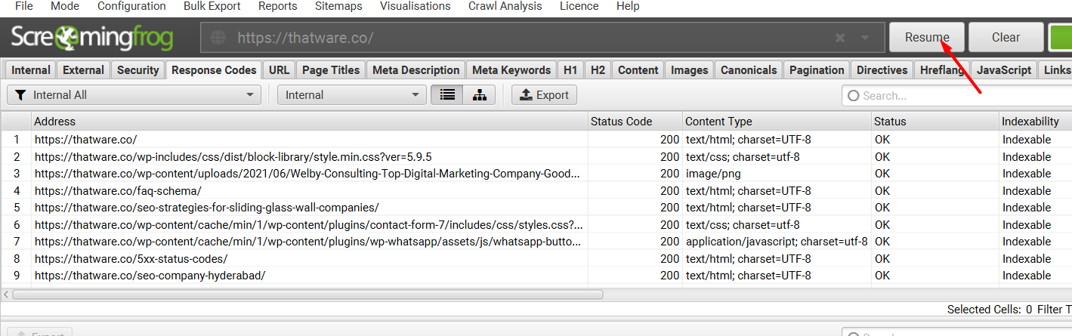Click the left scroll arrow of the table
Viewport: 1072px width, 336px height.
6,294
